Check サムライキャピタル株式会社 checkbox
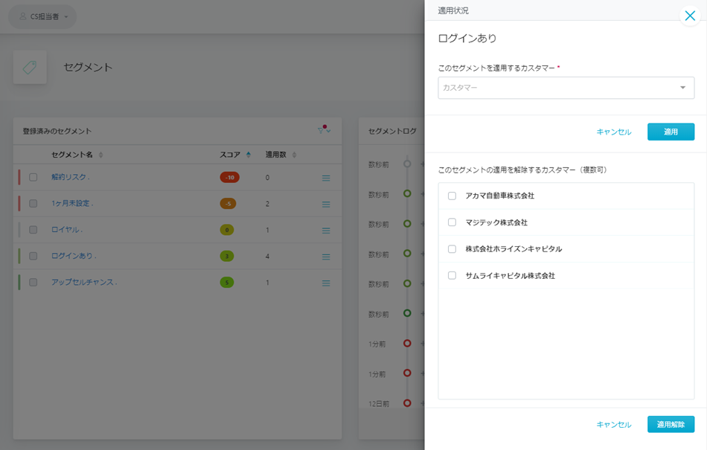Screen dimensions: 707x450 [452, 276]
